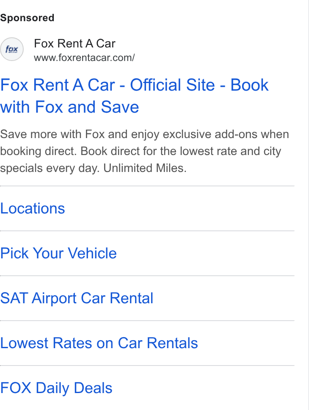Visit the FOX Daily Deals link

(x=56, y=388)
